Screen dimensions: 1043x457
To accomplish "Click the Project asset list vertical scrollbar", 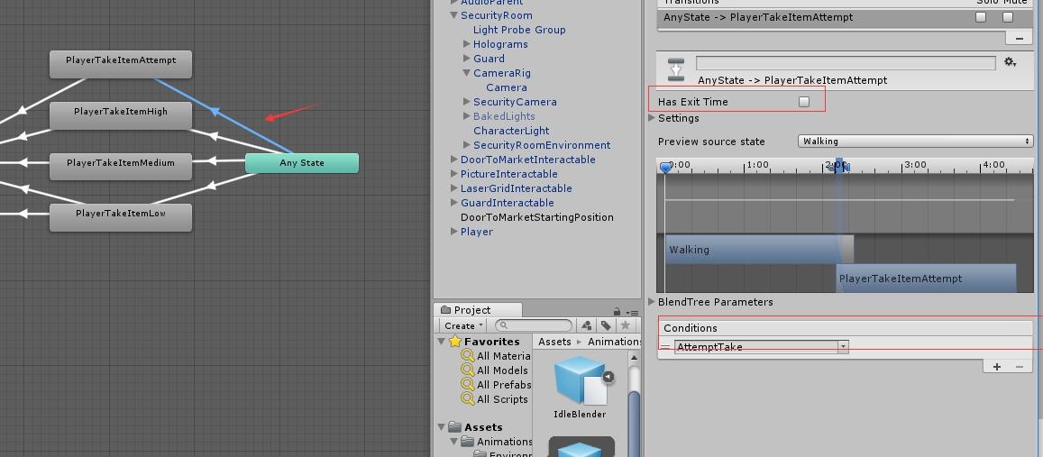I will tap(634, 423).
